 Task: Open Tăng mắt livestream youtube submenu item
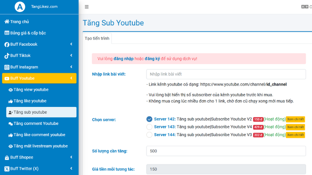click(41, 146)
